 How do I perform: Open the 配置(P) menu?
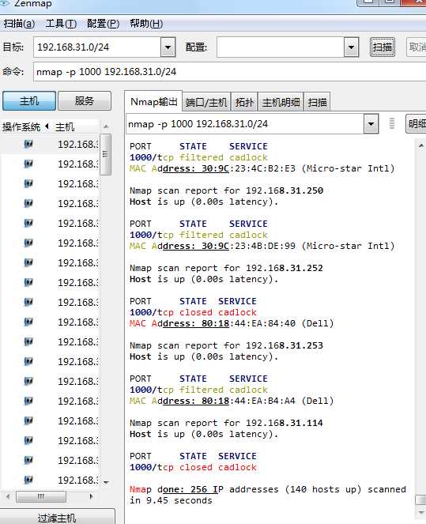(x=103, y=24)
